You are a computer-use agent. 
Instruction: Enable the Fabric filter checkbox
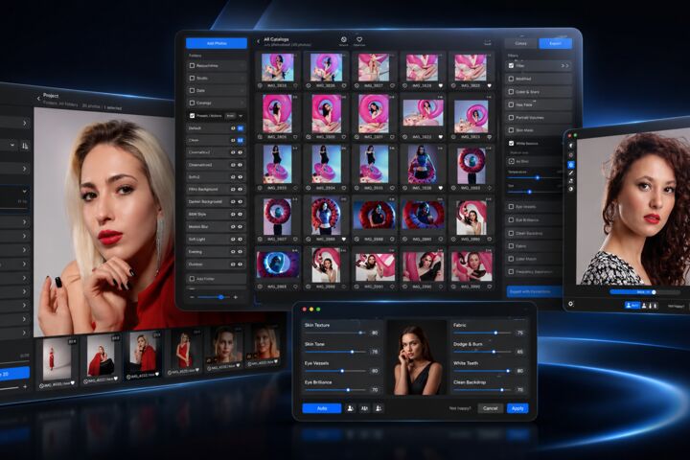[x=511, y=246]
